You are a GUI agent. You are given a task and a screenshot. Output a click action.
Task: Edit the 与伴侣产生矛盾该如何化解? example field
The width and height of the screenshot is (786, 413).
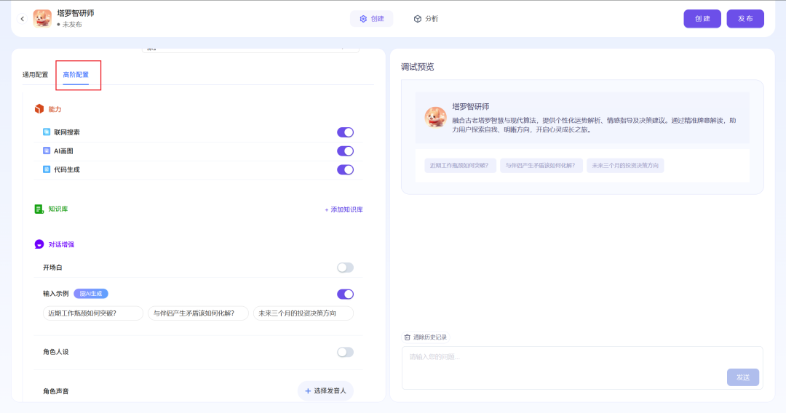click(x=198, y=313)
